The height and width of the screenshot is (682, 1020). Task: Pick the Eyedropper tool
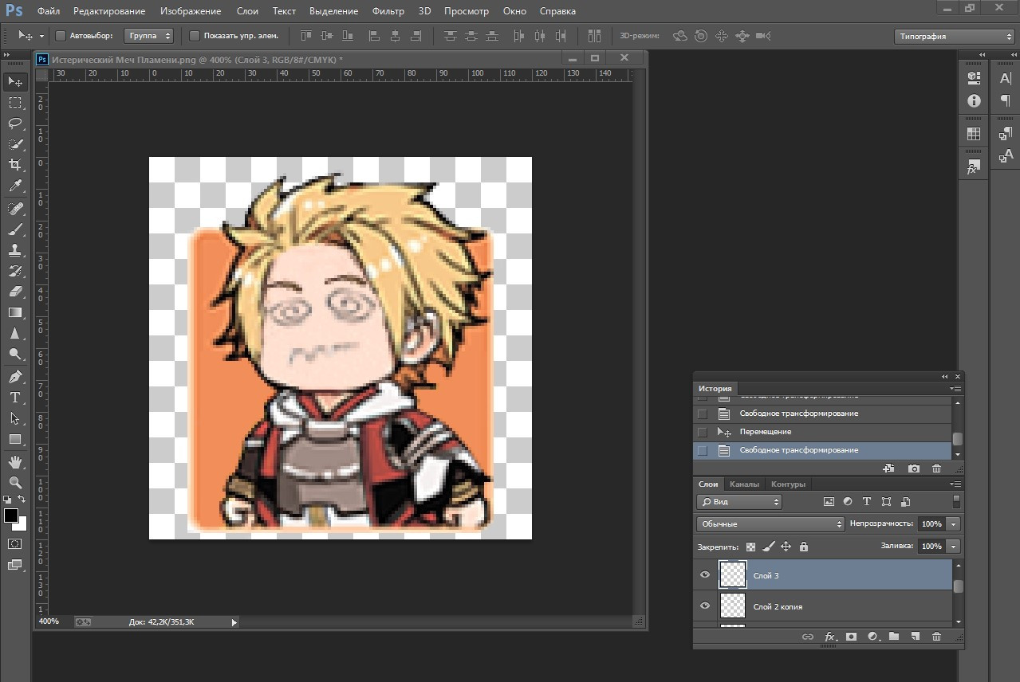pyautogui.click(x=15, y=186)
